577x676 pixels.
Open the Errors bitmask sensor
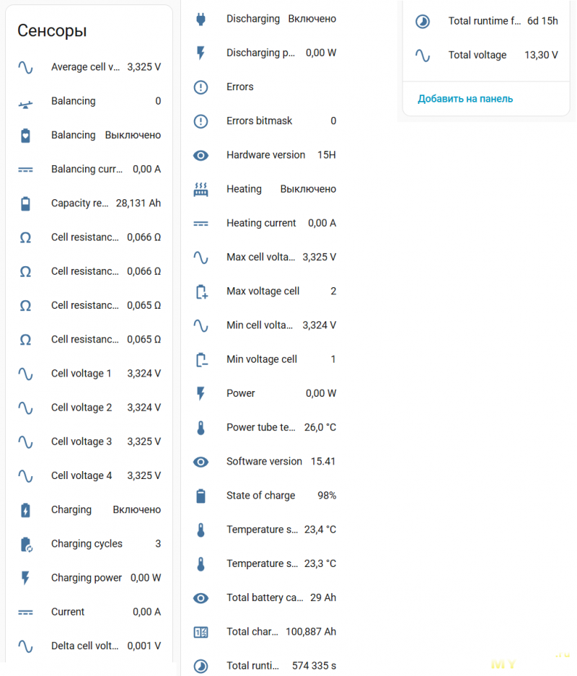tap(259, 121)
